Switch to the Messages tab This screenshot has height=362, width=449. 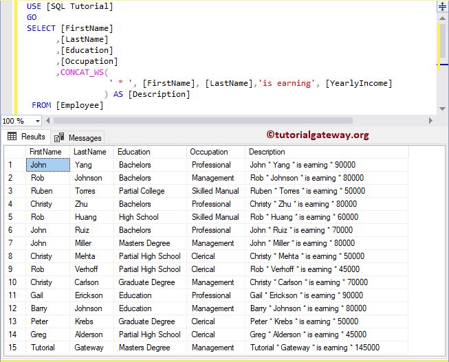[78, 137]
